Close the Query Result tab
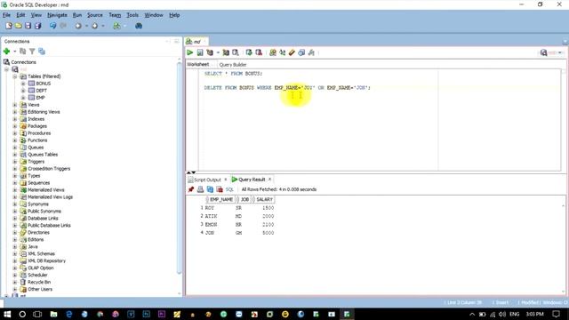The image size is (569, 320). [269, 180]
